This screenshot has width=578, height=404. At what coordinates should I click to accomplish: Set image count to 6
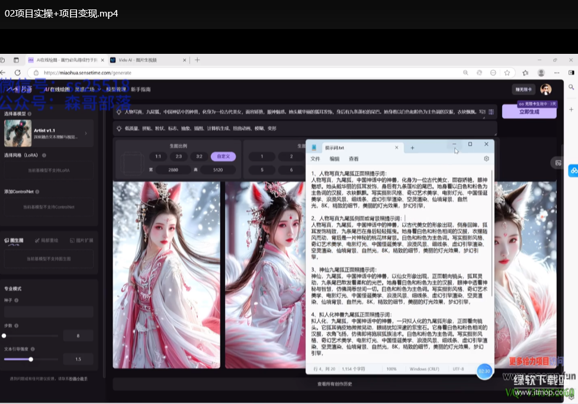coord(291,170)
